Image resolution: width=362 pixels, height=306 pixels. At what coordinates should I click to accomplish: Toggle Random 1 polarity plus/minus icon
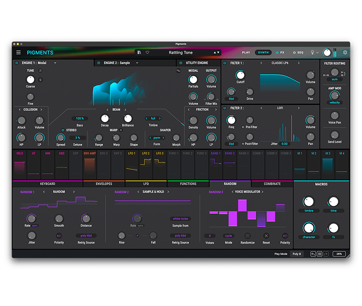59,235
